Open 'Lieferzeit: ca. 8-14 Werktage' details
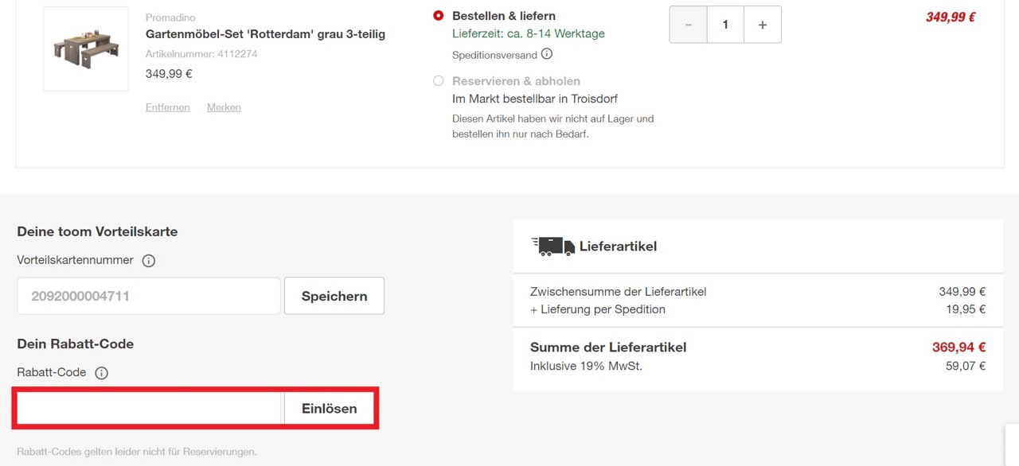The height and width of the screenshot is (466, 1019). coord(529,34)
